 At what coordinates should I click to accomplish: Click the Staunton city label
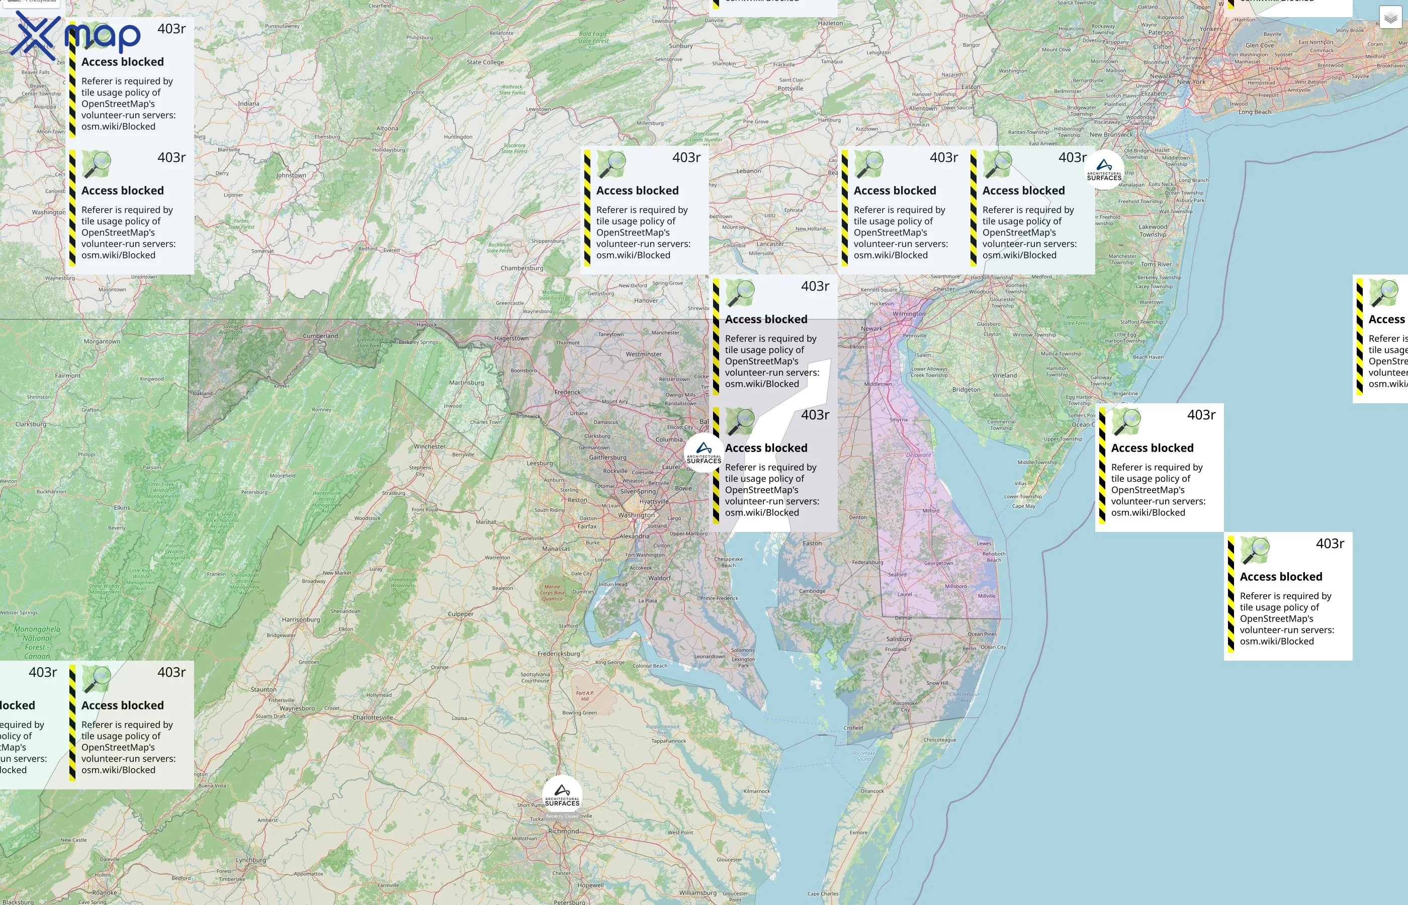tap(263, 689)
